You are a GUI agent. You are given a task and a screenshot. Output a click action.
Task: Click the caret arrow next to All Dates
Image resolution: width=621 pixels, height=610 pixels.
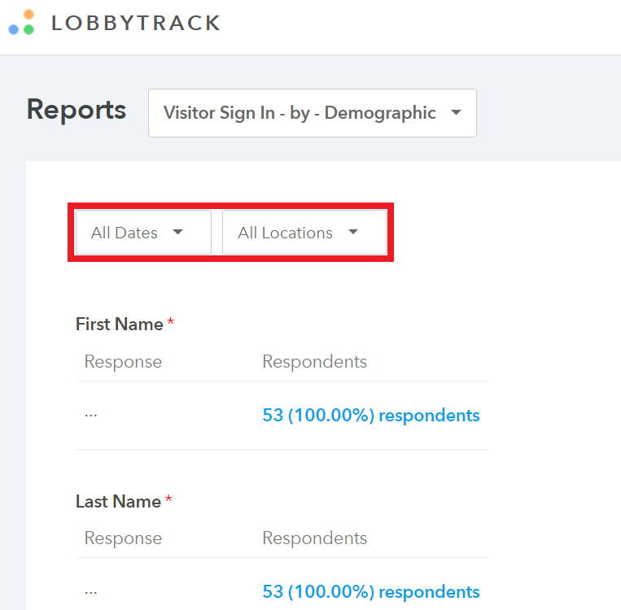[177, 232]
